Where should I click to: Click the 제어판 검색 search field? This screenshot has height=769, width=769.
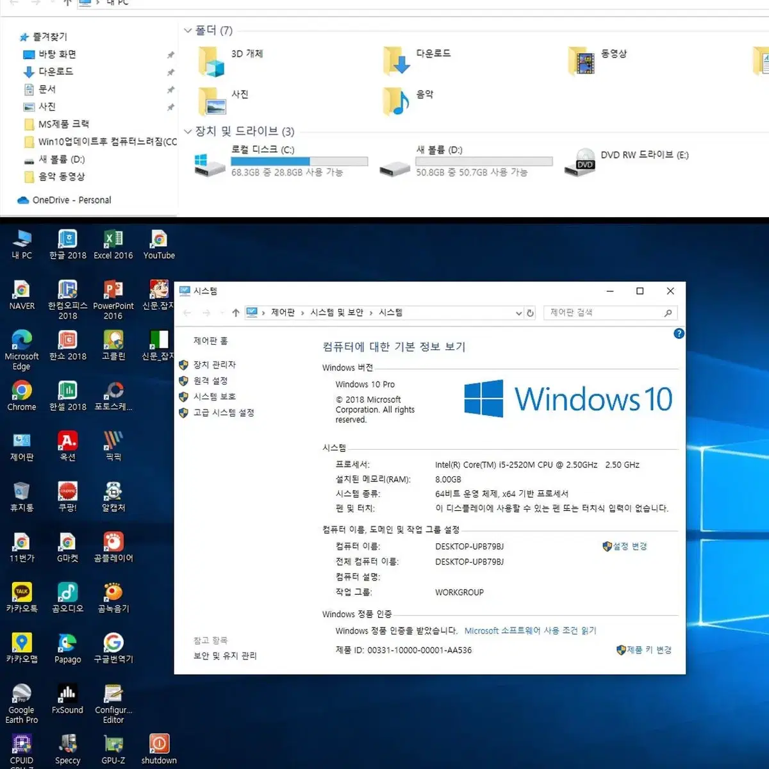point(610,313)
